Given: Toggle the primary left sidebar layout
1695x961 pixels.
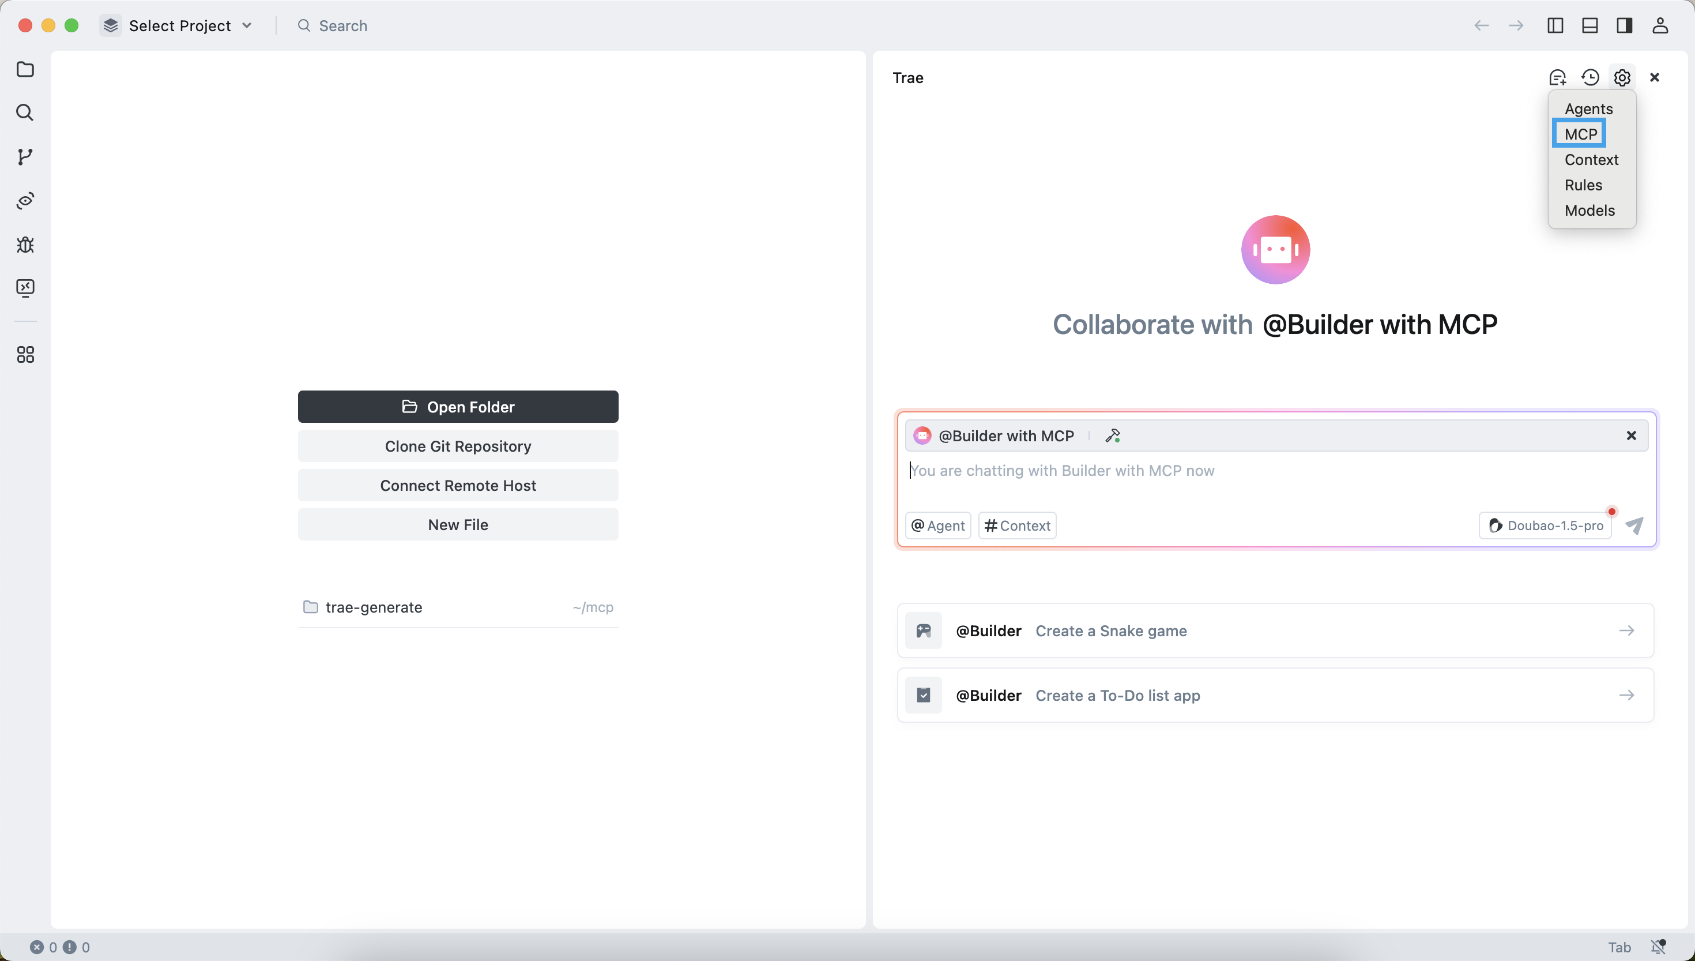Looking at the screenshot, I should click(x=1554, y=26).
